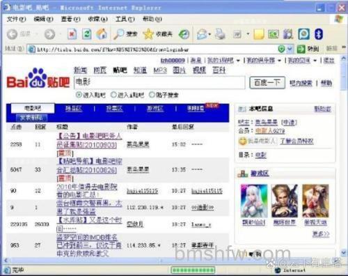Image resolution: width=348 pixels, height=276 pixels.
Task: Open the Mail icon dropdown arrow
Action: (x=209, y=34)
